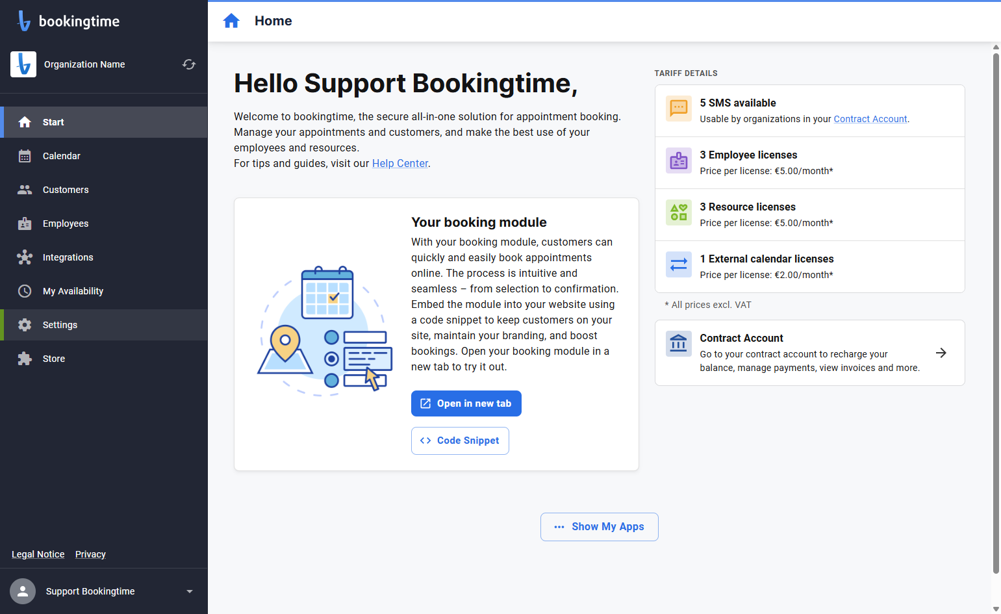Click the Customers people icon
The image size is (1001, 614).
[x=25, y=190]
